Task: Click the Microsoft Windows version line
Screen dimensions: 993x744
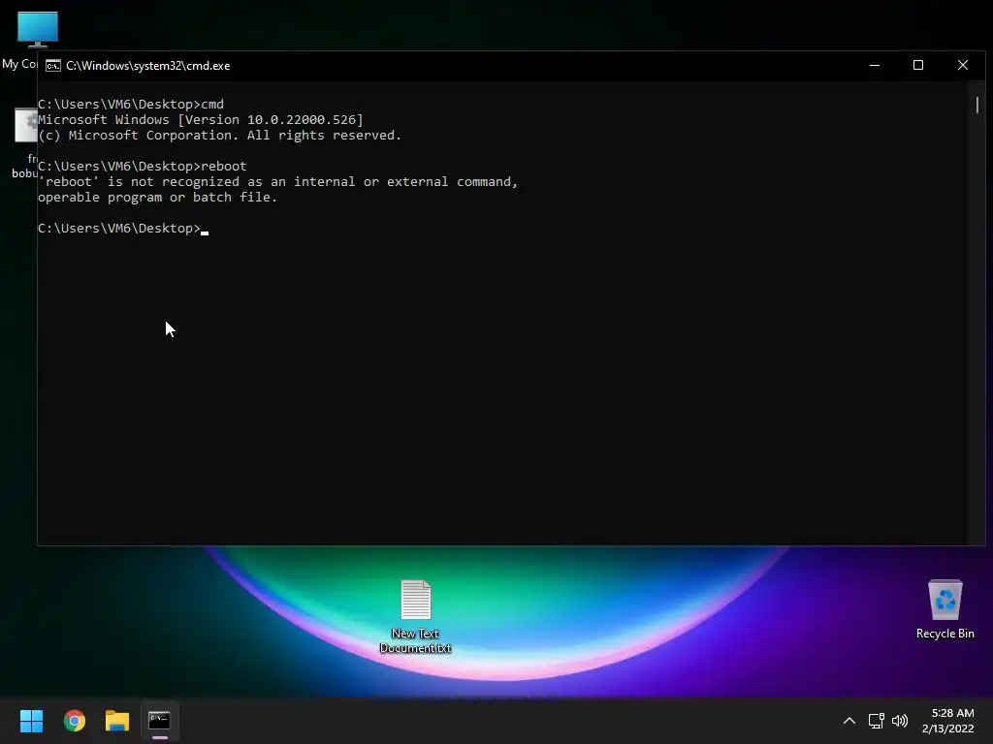Action: coord(200,119)
